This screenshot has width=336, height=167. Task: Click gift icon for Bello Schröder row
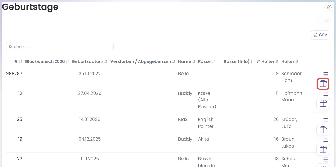point(323,83)
